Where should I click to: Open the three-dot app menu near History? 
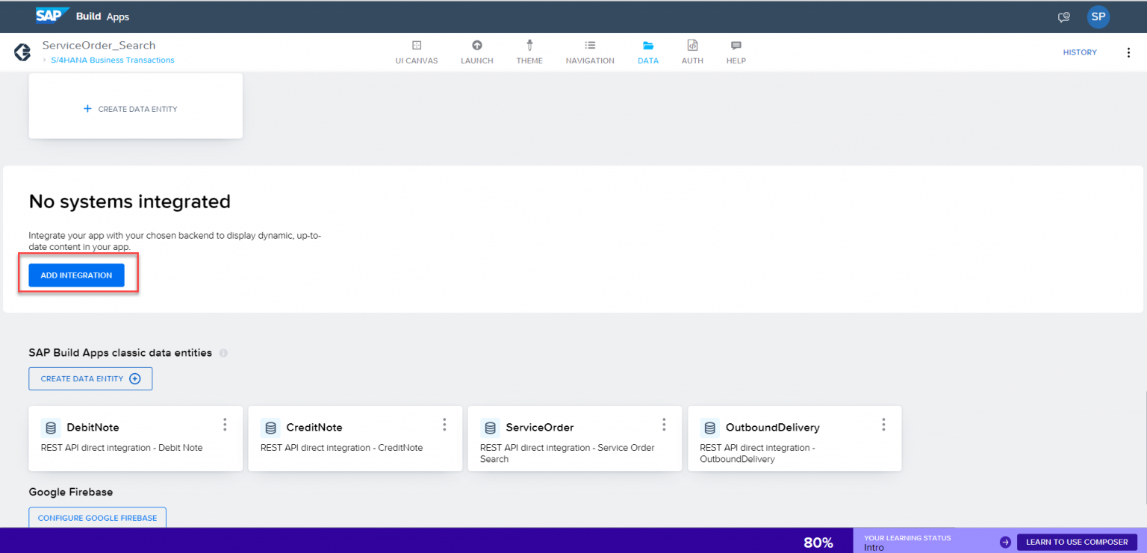(1129, 51)
